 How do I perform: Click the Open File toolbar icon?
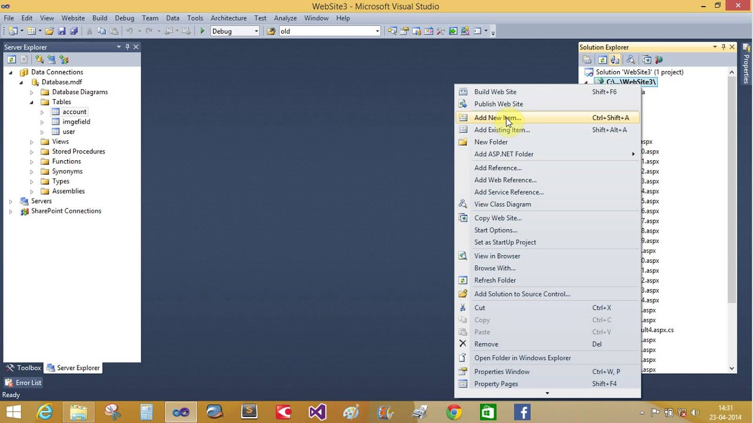point(49,31)
